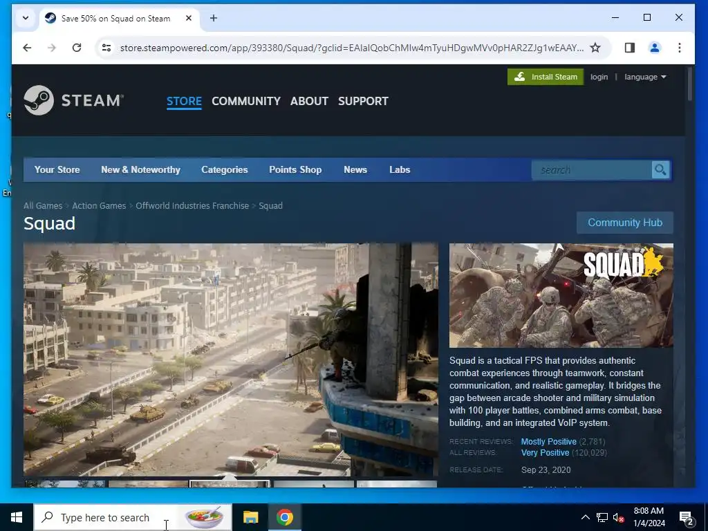The width and height of the screenshot is (708, 531).
Task: Open the tab search dropdown arrow
Action: (26, 18)
